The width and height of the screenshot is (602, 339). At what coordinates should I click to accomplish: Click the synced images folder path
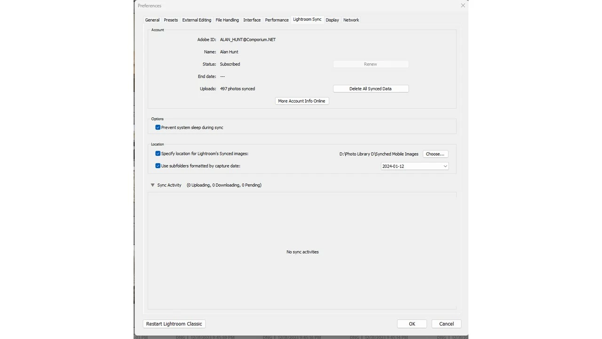click(x=379, y=154)
